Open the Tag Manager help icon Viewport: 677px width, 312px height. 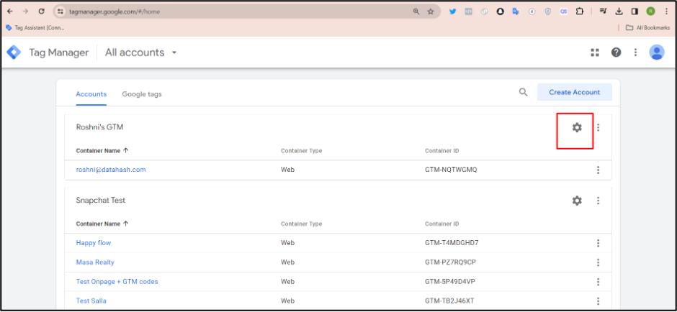coord(616,52)
